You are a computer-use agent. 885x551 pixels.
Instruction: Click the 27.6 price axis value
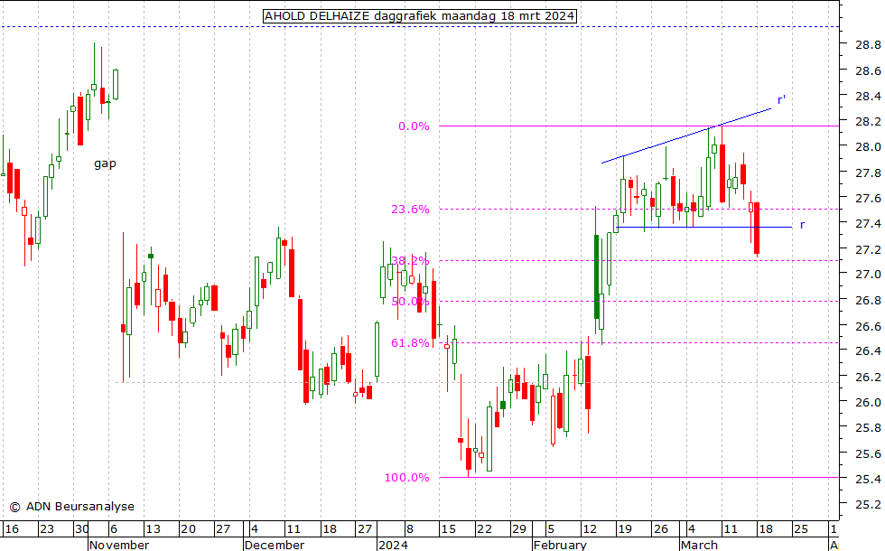click(x=868, y=198)
